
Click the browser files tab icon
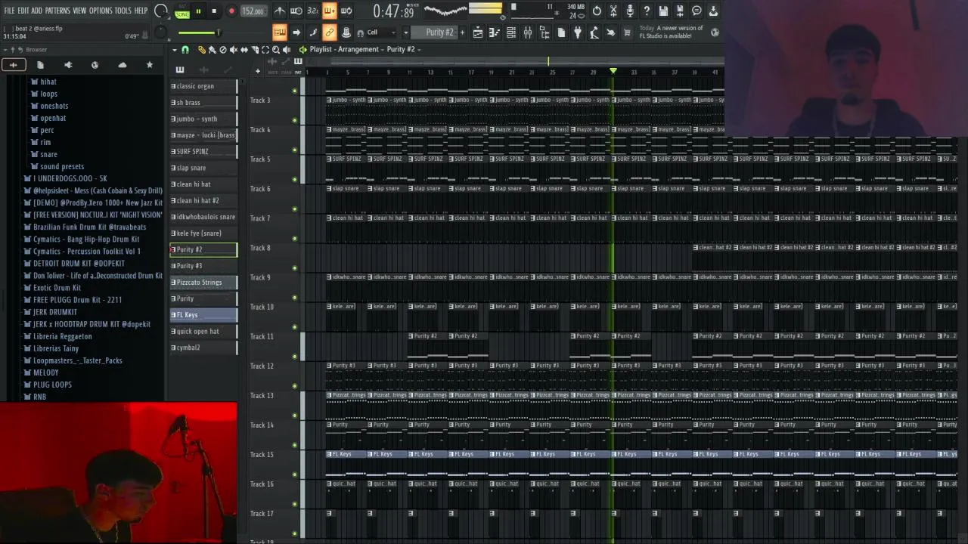(x=40, y=65)
